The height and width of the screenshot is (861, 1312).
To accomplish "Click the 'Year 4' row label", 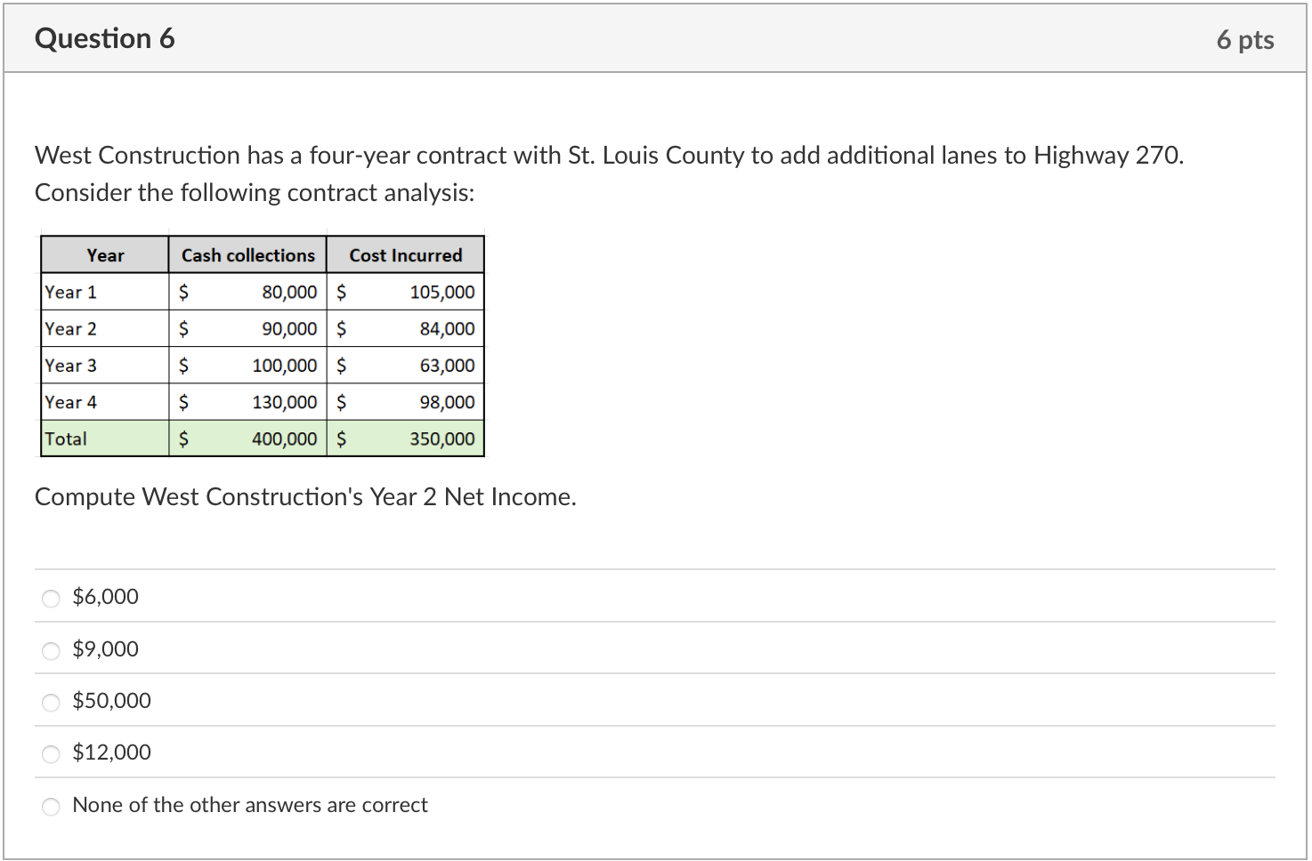I will pyautogui.click(x=71, y=402).
